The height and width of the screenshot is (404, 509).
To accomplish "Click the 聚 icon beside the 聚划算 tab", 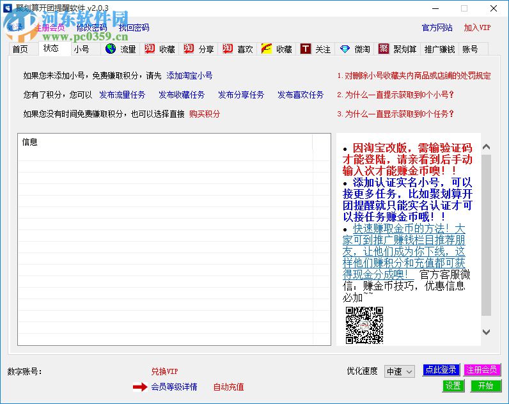I will click(384, 49).
